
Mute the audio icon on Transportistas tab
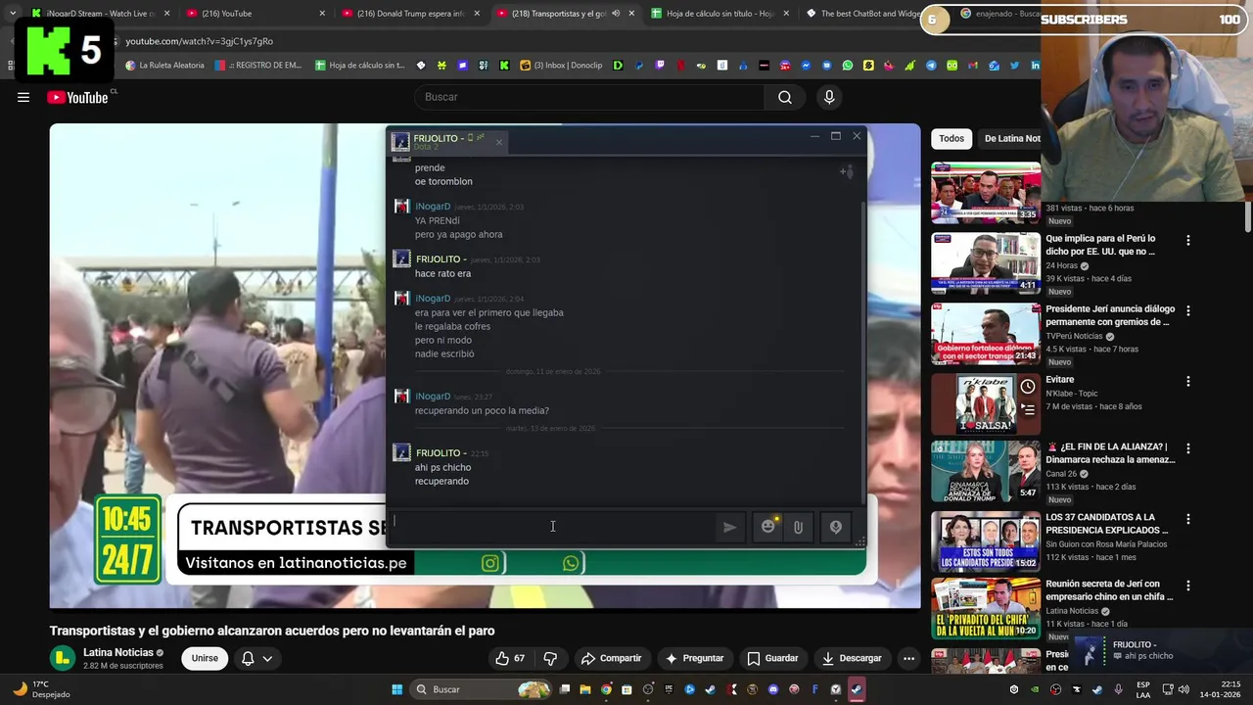[x=616, y=14]
